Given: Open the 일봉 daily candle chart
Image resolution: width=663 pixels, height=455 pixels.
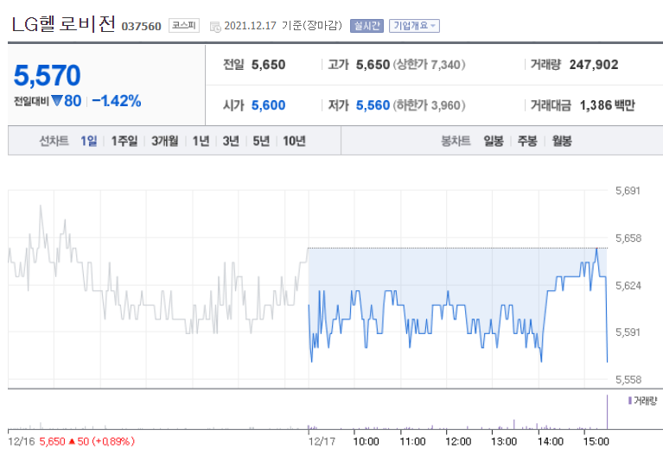Looking at the screenshot, I should (x=494, y=141).
